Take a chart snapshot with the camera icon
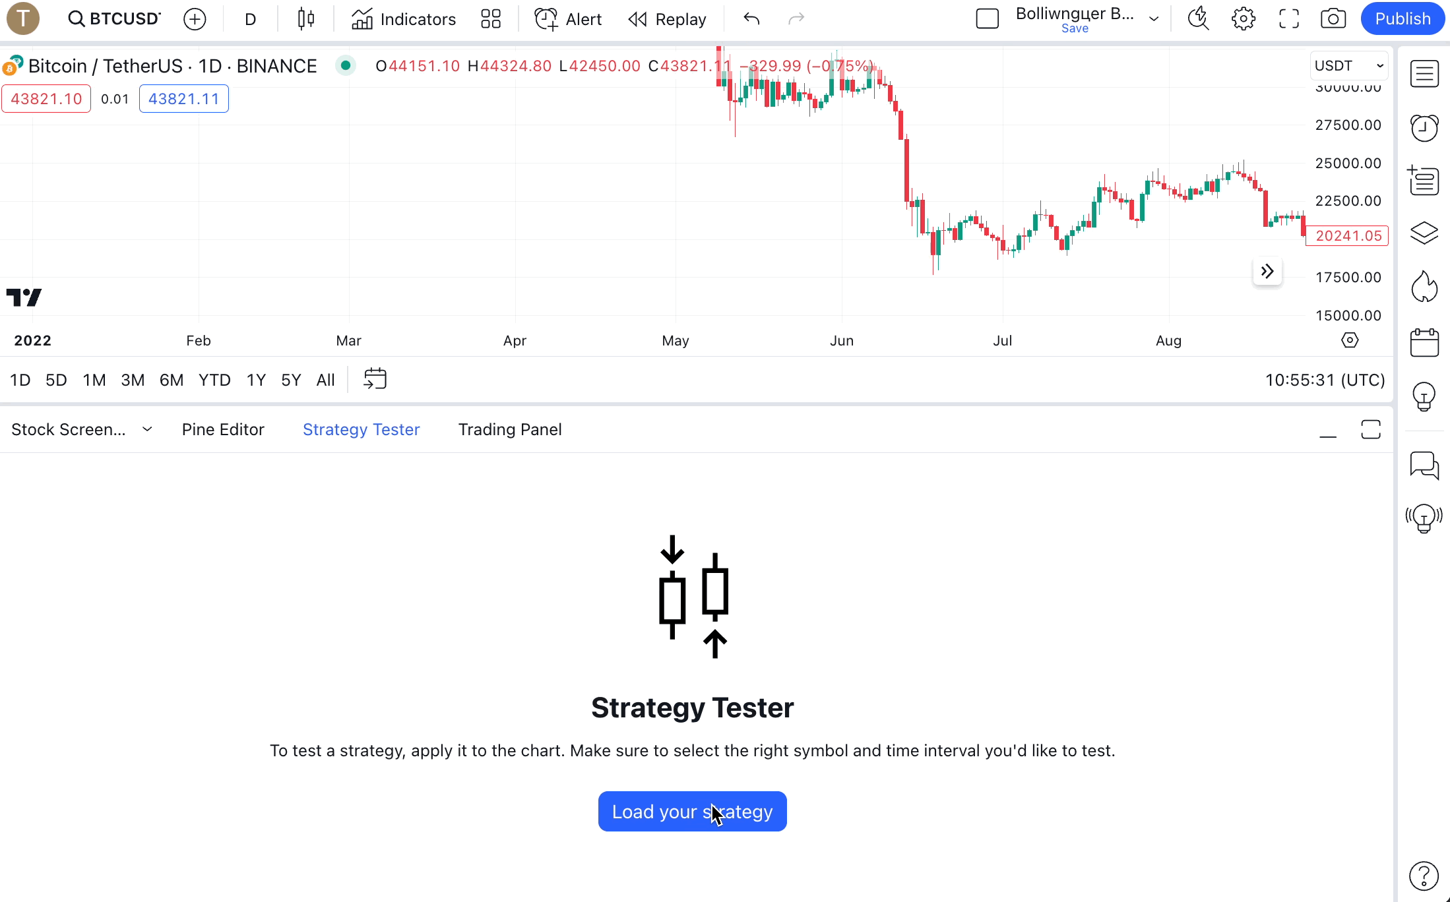Image resolution: width=1450 pixels, height=902 pixels. pyautogui.click(x=1333, y=18)
